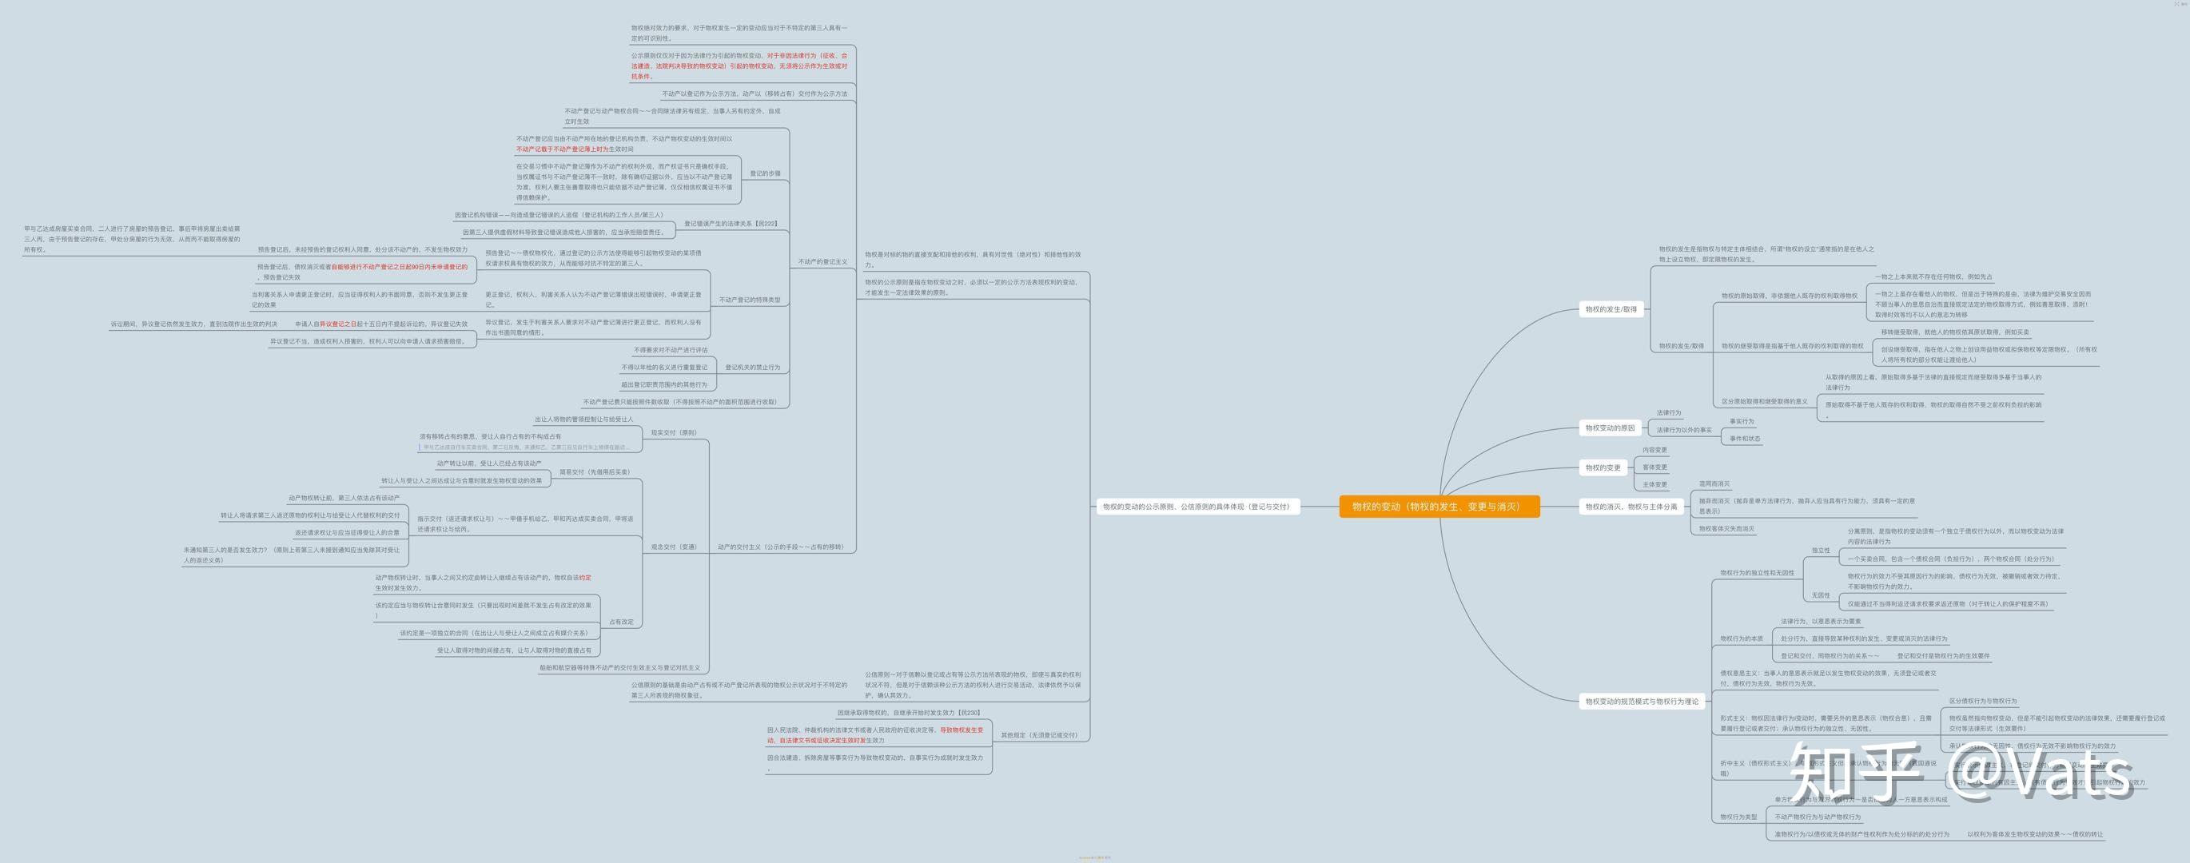The width and height of the screenshot is (2190, 863).
Task: Click the 不动产物权行为与动产物权行为 subtopic
Action: [1818, 817]
